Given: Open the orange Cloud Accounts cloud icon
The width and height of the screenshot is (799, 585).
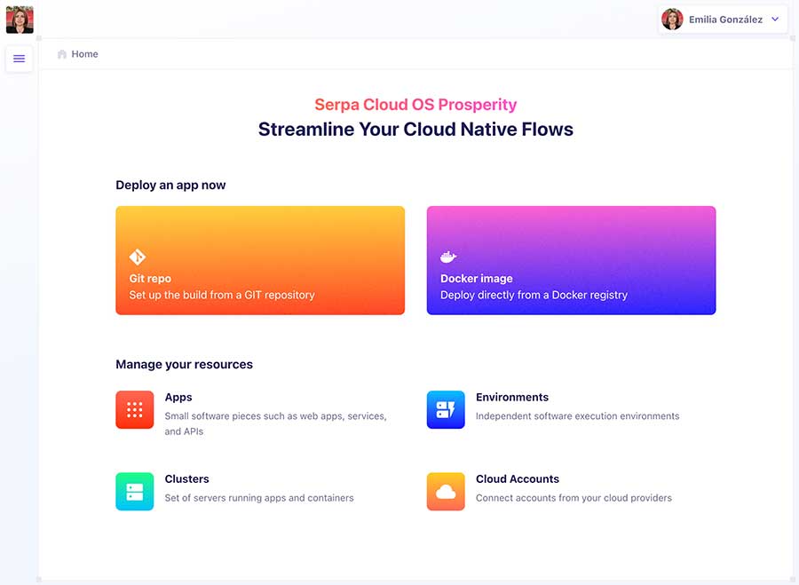Looking at the screenshot, I should click(x=446, y=491).
